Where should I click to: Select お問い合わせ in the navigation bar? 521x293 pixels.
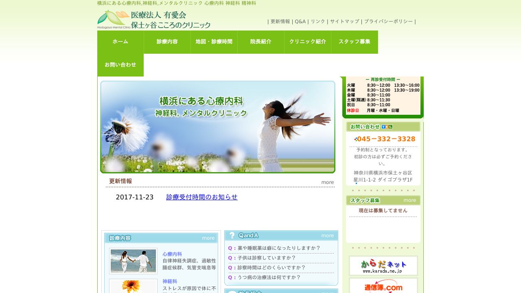[120, 64]
